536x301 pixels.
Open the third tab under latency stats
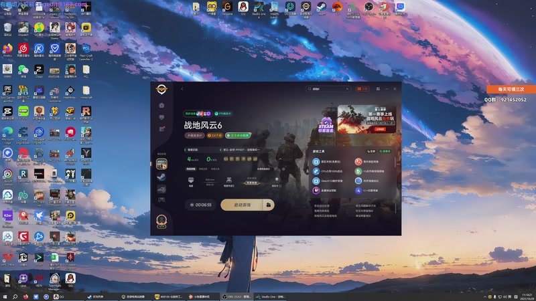click(215, 169)
